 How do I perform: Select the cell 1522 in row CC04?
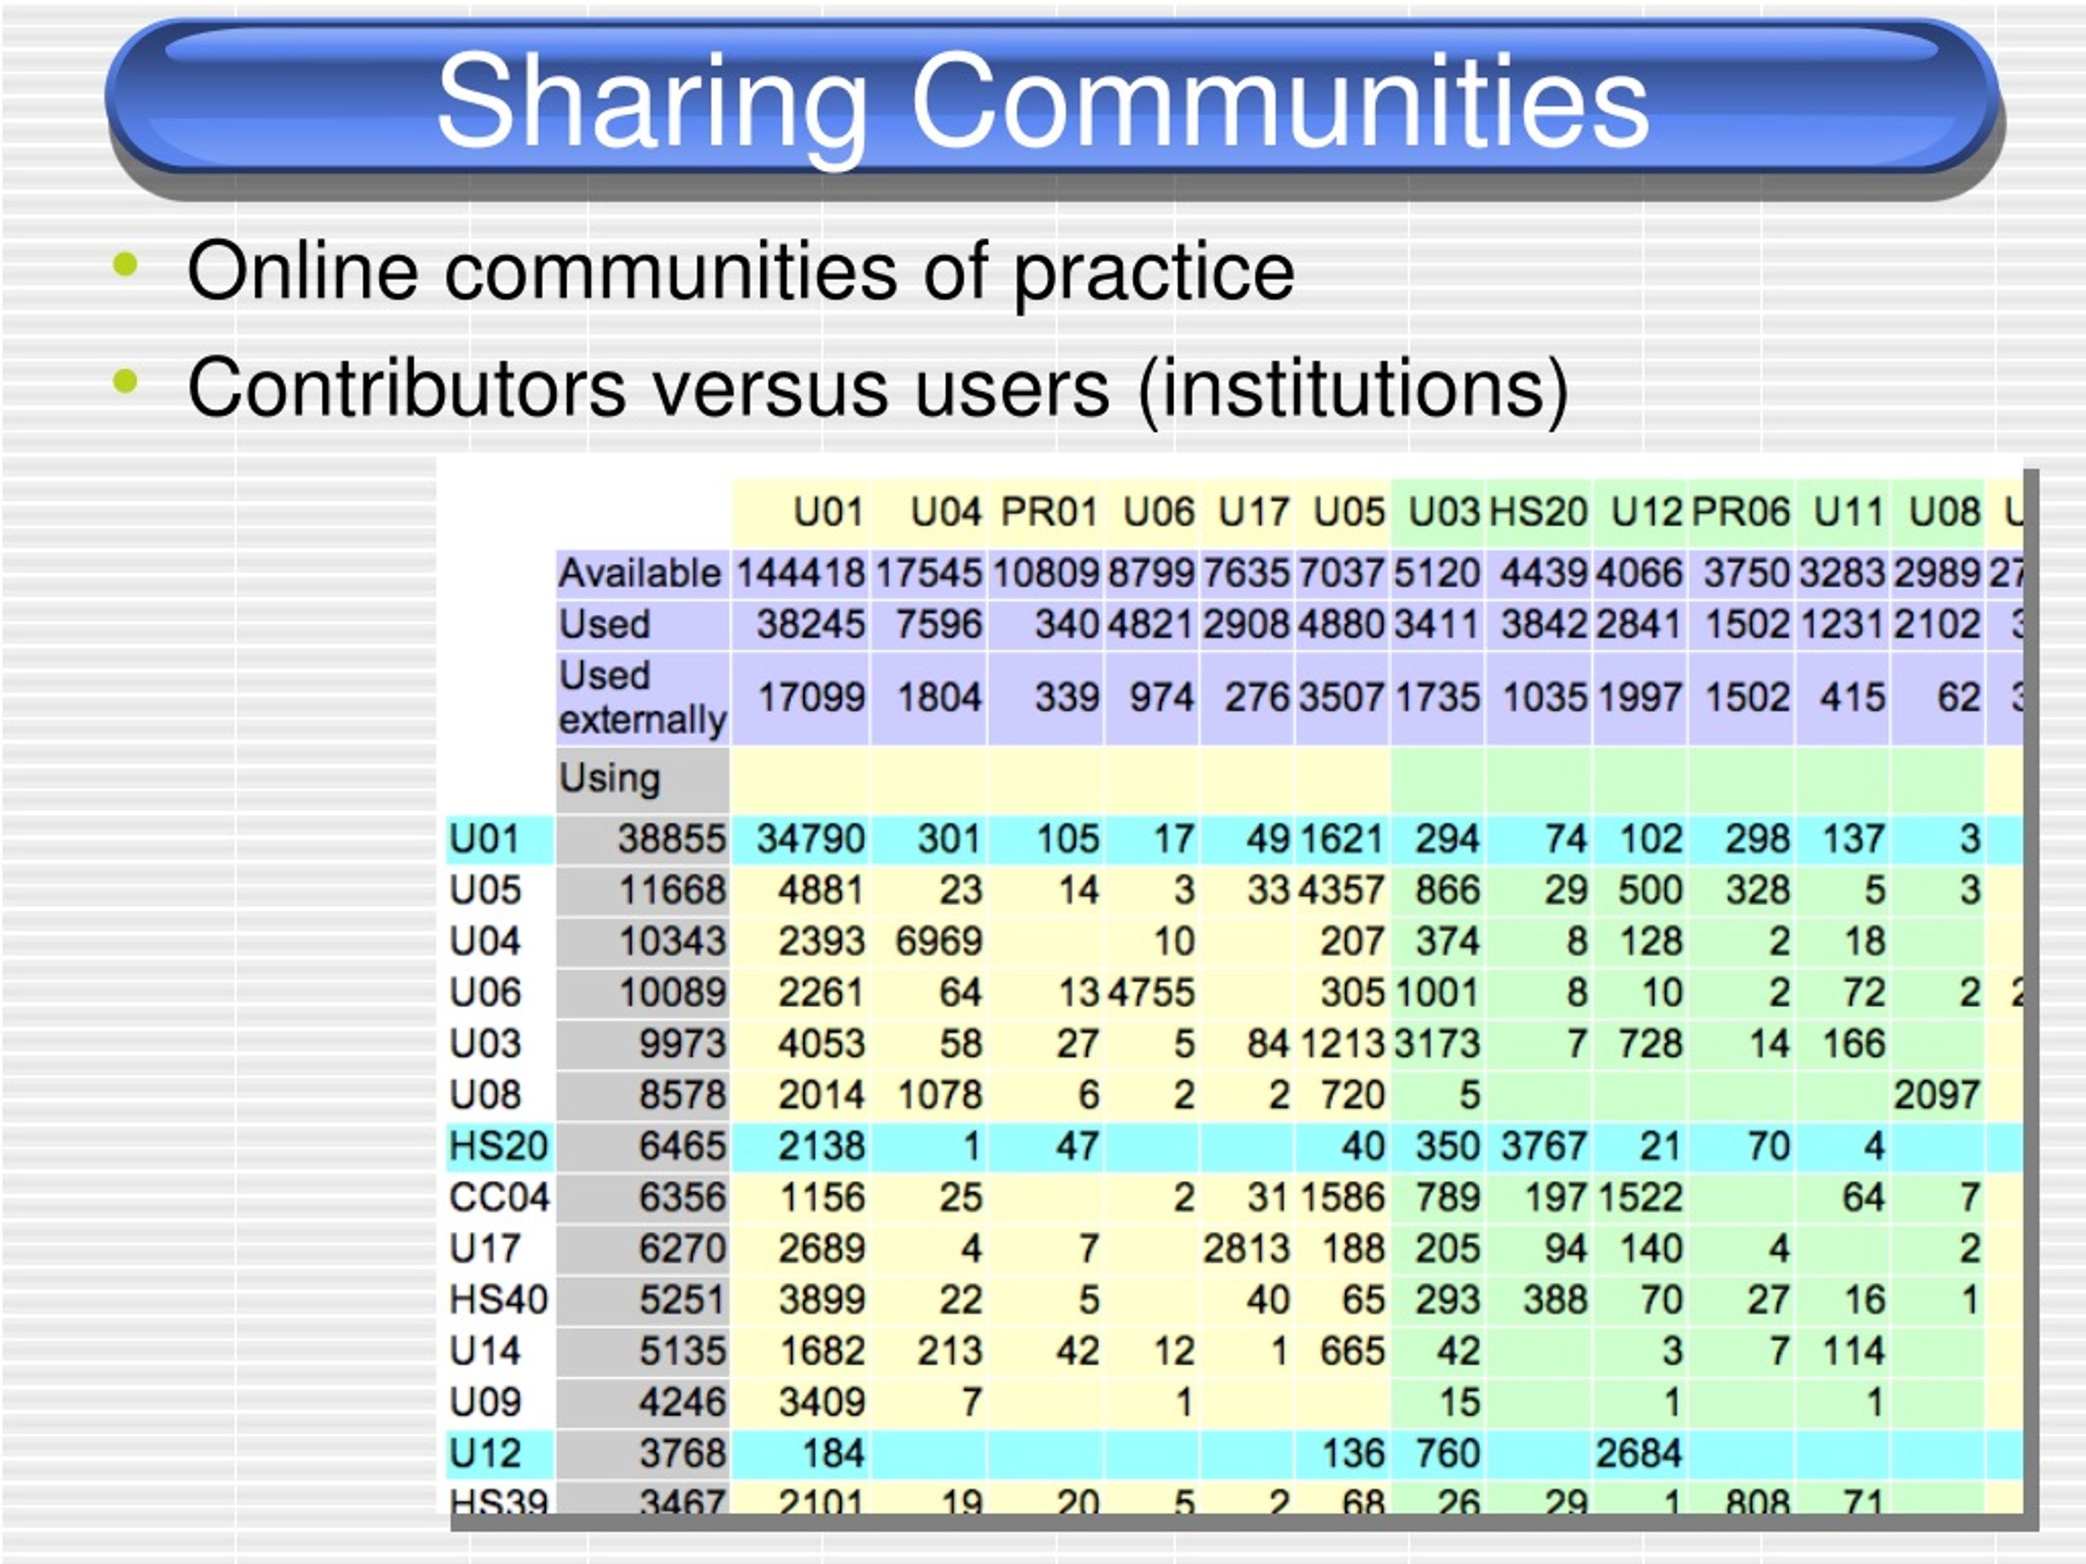point(1640,1197)
